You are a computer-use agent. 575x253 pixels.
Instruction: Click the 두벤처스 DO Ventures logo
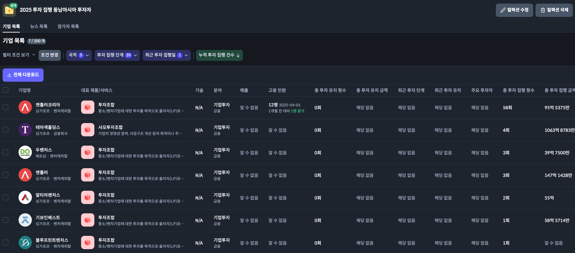coord(25,153)
